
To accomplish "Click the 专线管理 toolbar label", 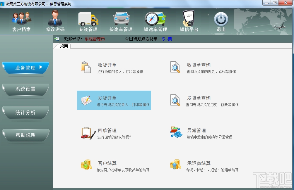I will pos(88,30).
